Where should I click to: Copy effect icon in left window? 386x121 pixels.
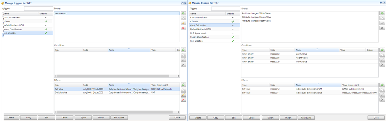tap(183, 90)
